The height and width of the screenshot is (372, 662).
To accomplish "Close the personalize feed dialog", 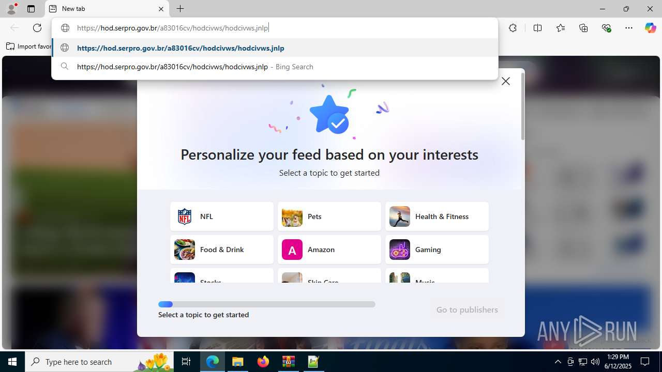I will 506,81.
